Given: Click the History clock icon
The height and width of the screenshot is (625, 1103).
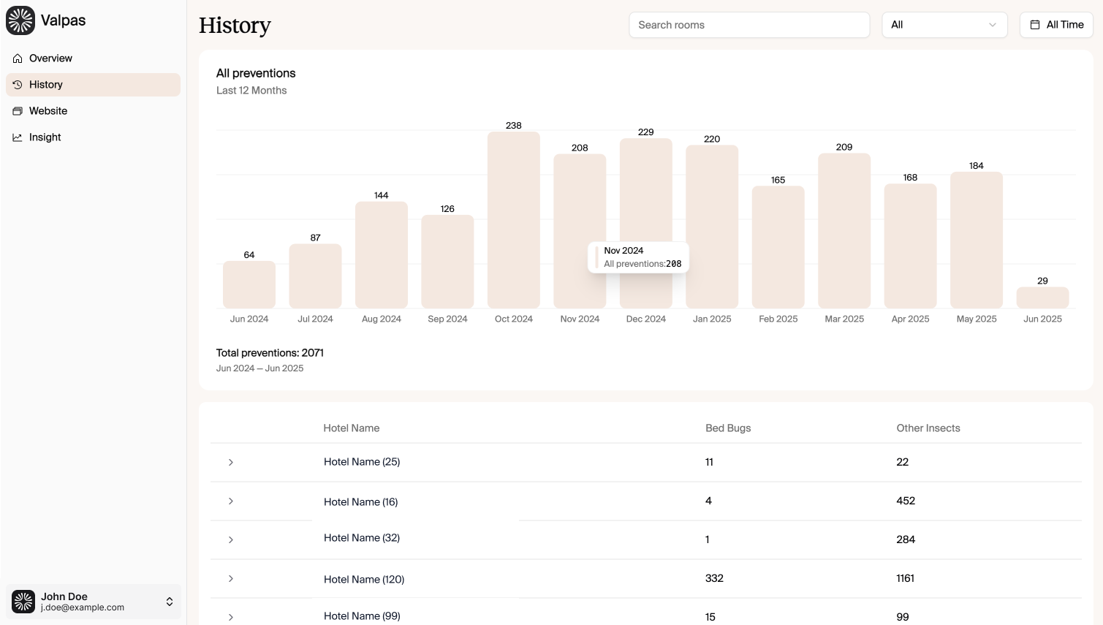Looking at the screenshot, I should pos(18,85).
